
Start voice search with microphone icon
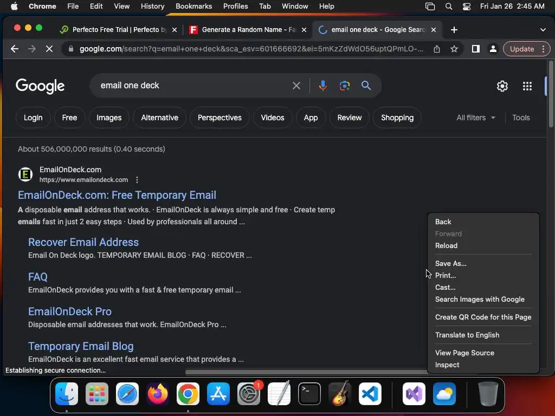click(322, 86)
